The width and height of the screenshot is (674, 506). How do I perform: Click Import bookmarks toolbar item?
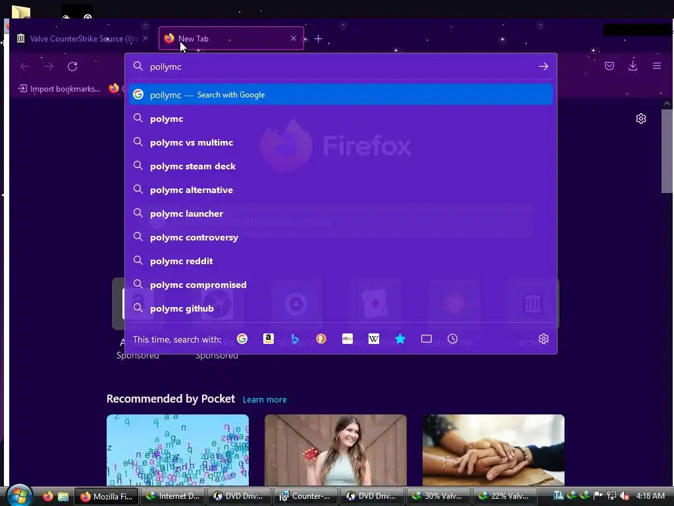pyautogui.click(x=59, y=89)
